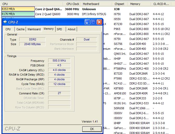Click the i848P chipset cell
The image size is (175, 134).
(117, 123)
